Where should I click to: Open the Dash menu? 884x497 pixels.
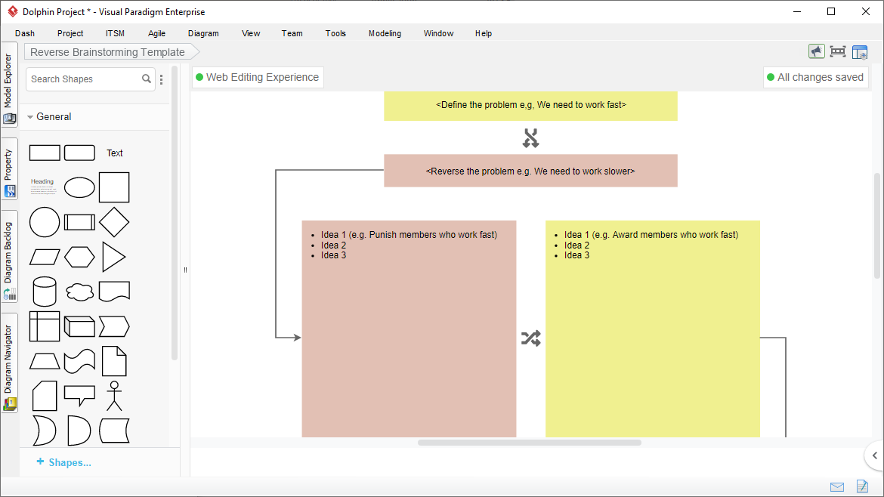click(25, 33)
